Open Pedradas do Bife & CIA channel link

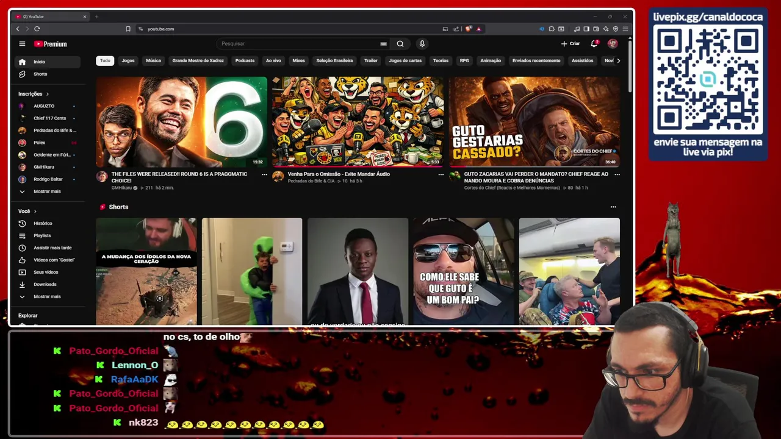click(311, 181)
